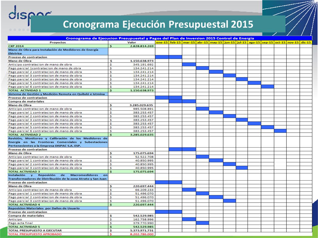Select the TOTAL ACTIVIDAD 5 label

[x=24, y=227]
